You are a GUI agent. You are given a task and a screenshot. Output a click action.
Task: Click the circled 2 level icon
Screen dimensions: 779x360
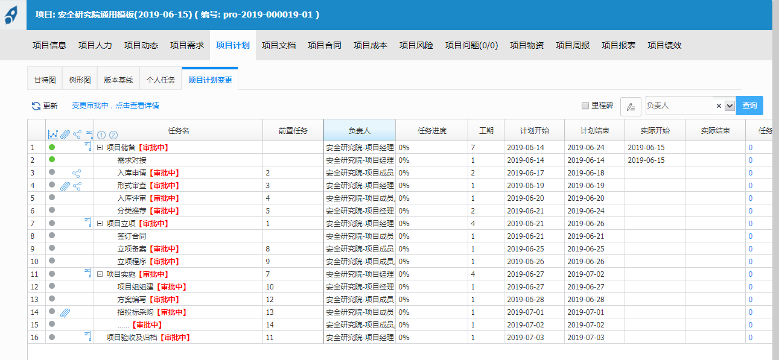tap(113, 134)
